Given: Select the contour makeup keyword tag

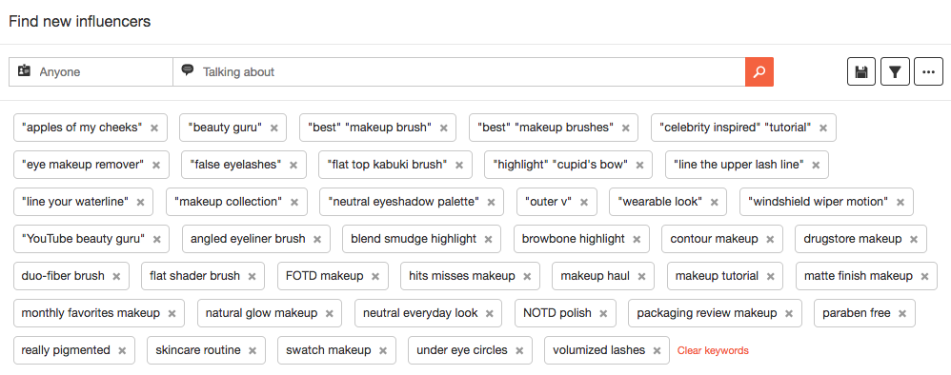Looking at the screenshot, I should pyautogui.click(x=715, y=239).
